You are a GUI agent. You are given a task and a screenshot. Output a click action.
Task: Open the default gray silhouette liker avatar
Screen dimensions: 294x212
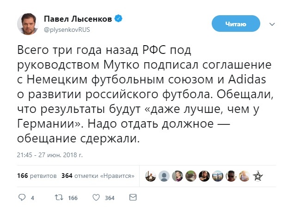pos(164,176)
